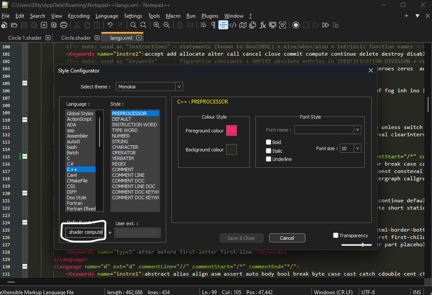Toggle the file Monitoring eye icon
Image resolution: width=432 pixels, height=295 pixels.
(283, 25)
